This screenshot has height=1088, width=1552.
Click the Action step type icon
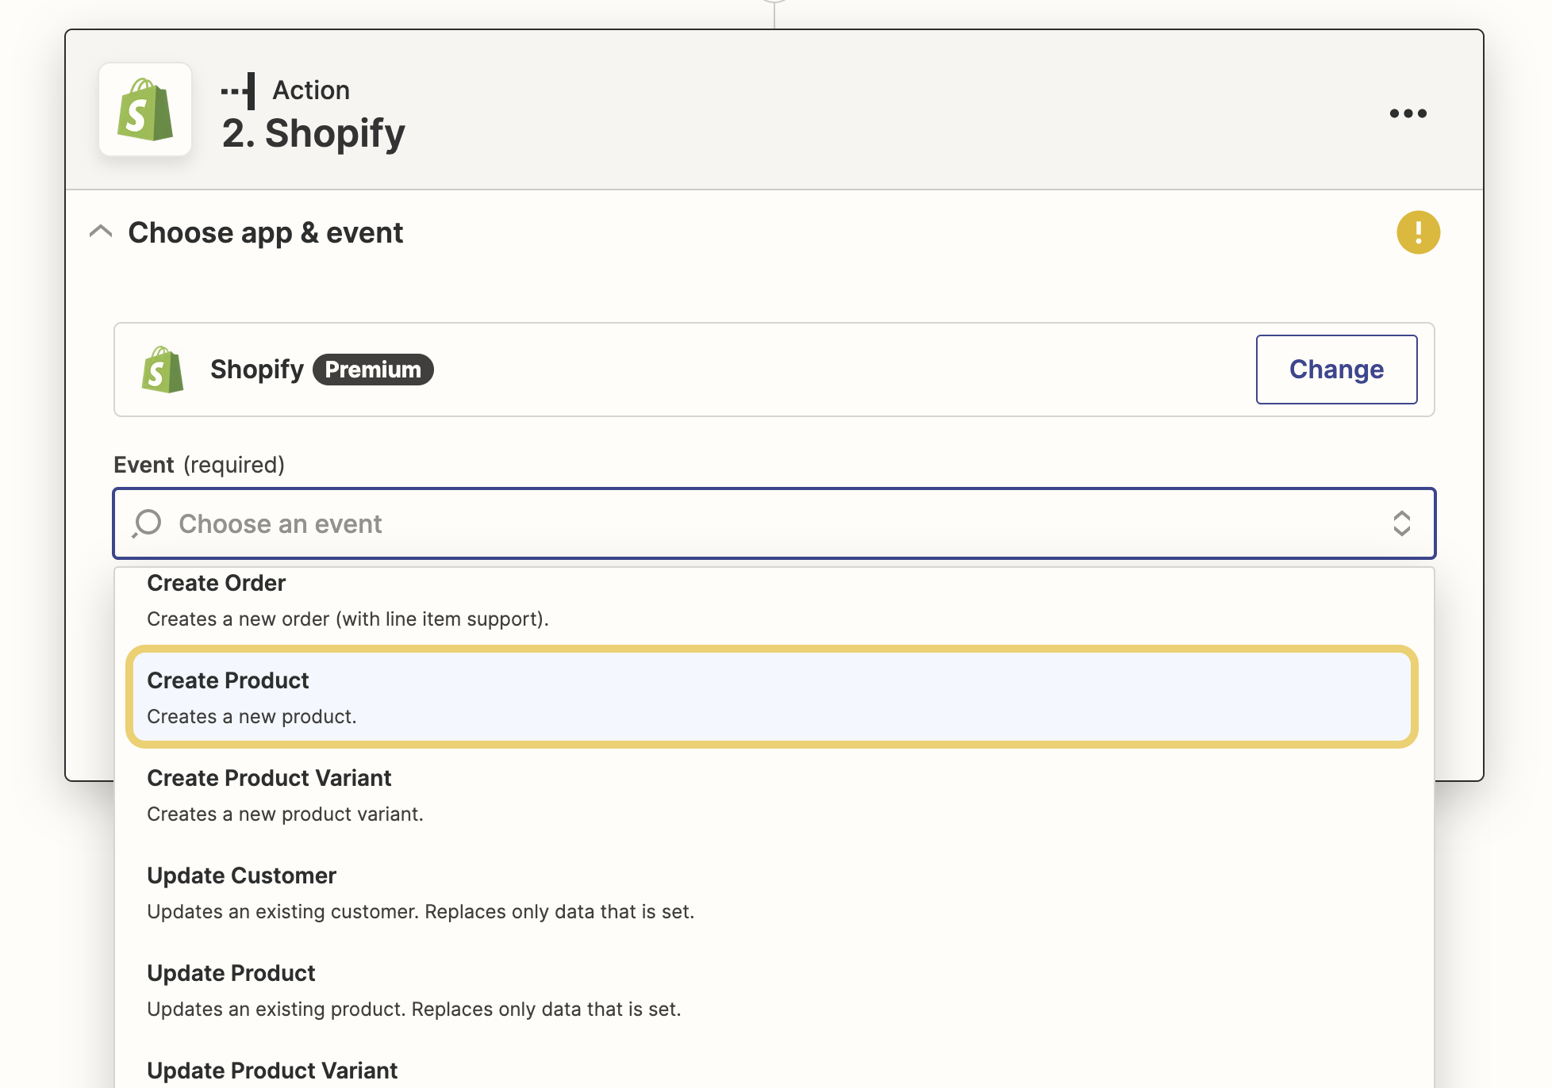click(239, 90)
